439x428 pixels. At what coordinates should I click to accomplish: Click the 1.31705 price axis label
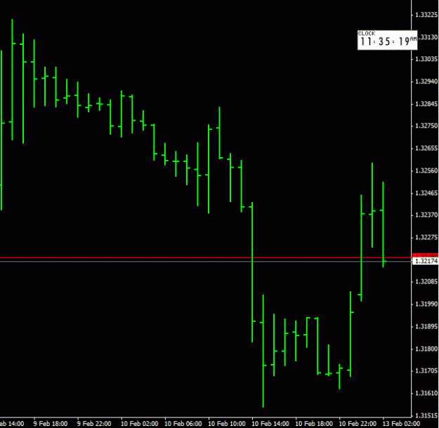pyautogui.click(x=426, y=371)
